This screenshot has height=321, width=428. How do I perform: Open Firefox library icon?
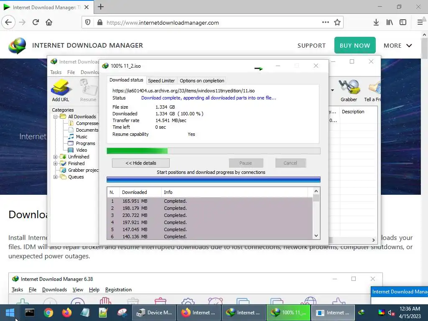tap(390, 23)
